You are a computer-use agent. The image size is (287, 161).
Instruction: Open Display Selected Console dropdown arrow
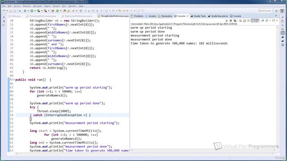[x=270, y=21]
